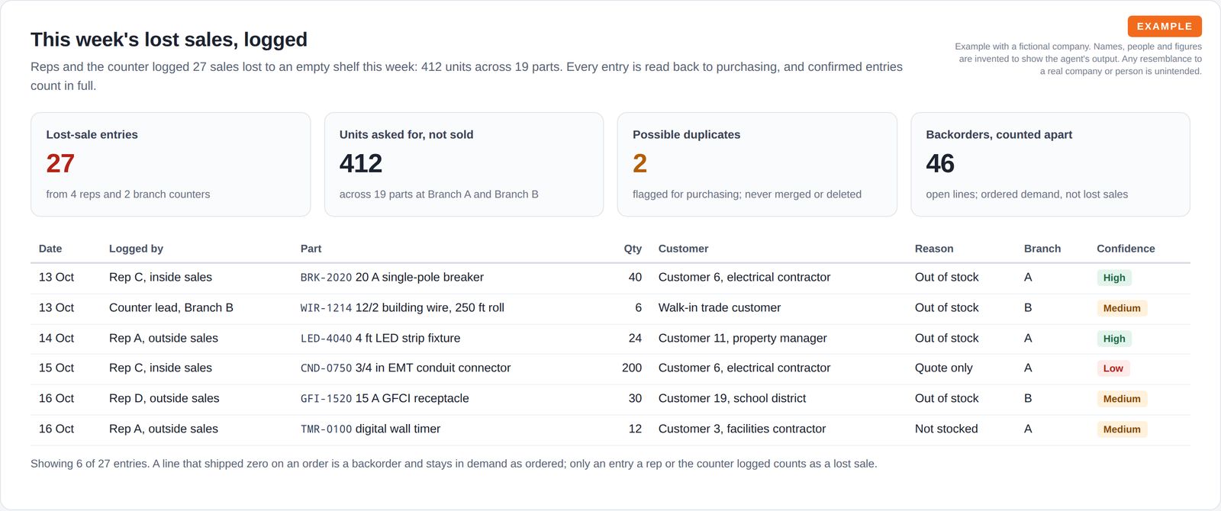Click the High badge in the LED-4040 row
The height and width of the screenshot is (511, 1221).
[1114, 339]
